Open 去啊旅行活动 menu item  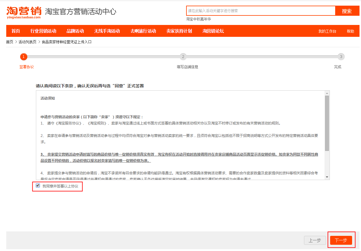coord(143,31)
